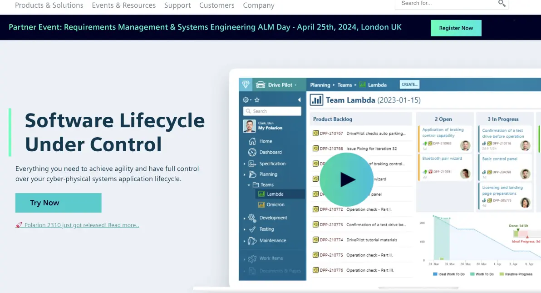
Task: Expand the Specification tree node
Action: 245,164
